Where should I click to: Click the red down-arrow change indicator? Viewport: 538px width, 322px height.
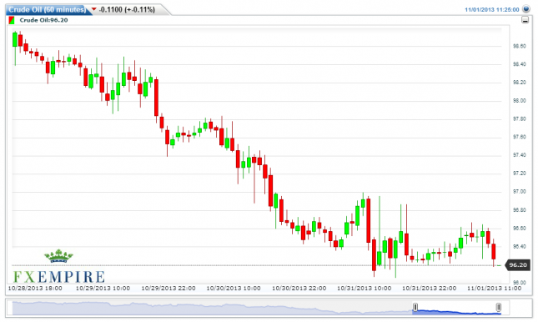tap(93, 9)
